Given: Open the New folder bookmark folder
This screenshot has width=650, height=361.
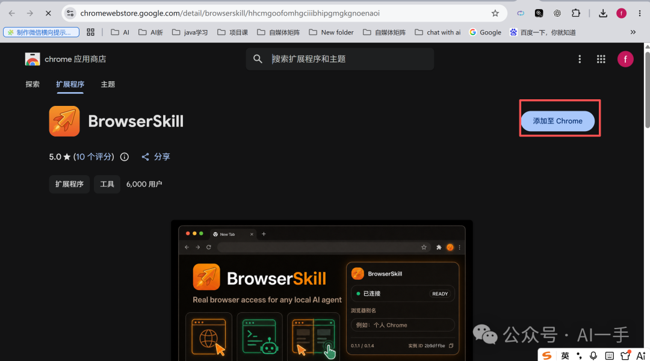Looking at the screenshot, I should pos(331,32).
